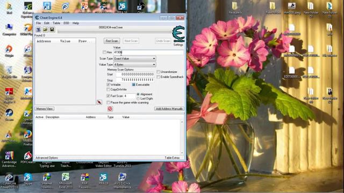Click Add Address Manually button
Viewport: 344px width, 193px height.
point(169,109)
